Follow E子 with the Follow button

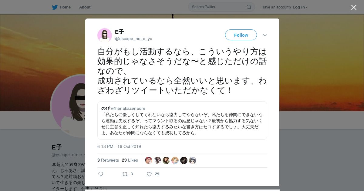241,35
